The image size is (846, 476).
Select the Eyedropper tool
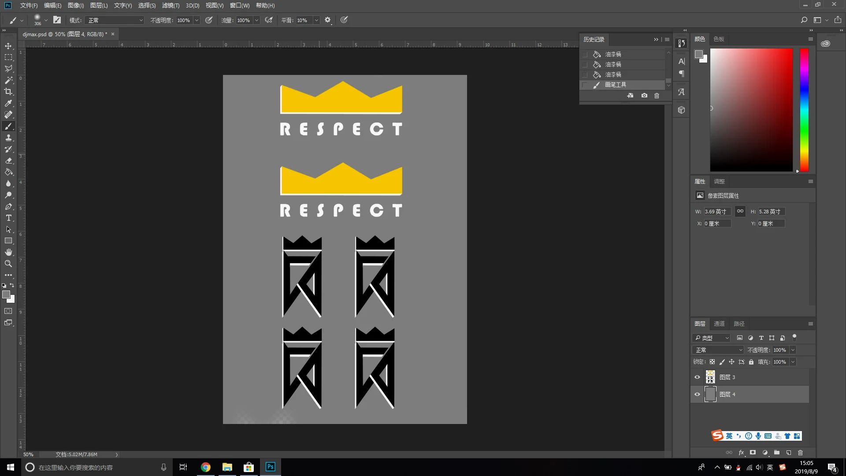tap(8, 103)
